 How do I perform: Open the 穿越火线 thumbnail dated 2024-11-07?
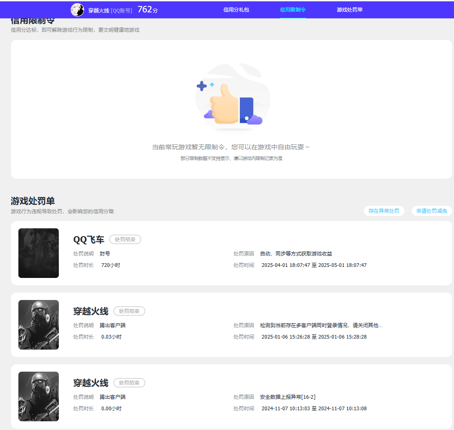pos(39,396)
